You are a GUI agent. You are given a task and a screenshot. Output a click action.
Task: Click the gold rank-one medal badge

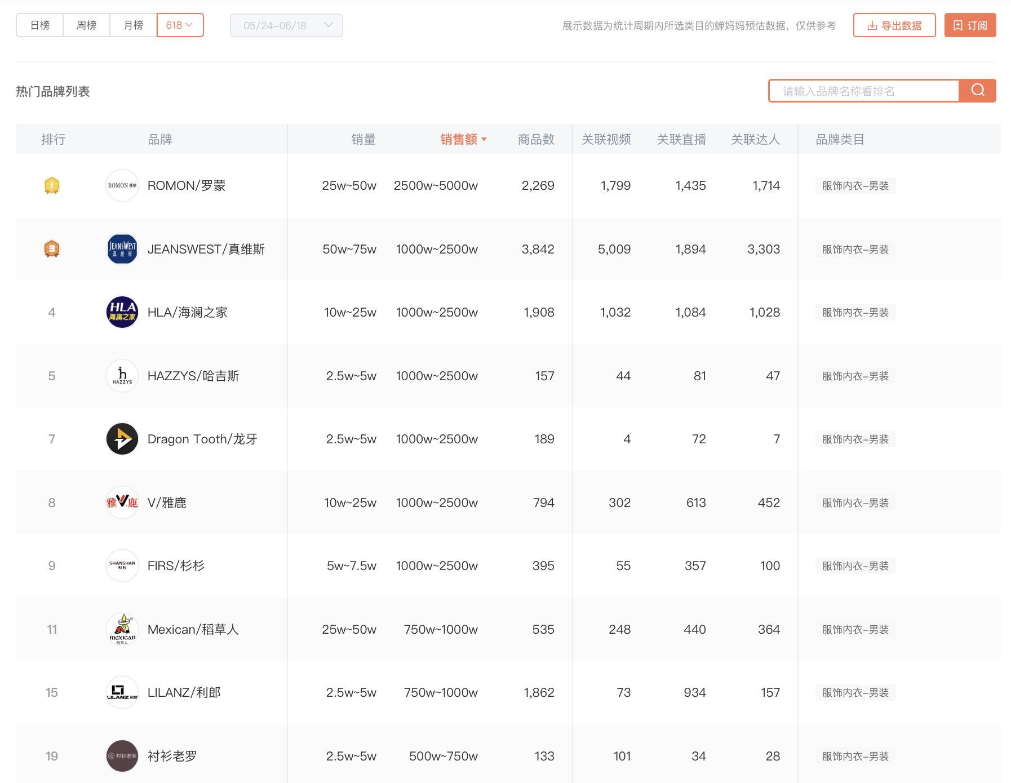52,185
